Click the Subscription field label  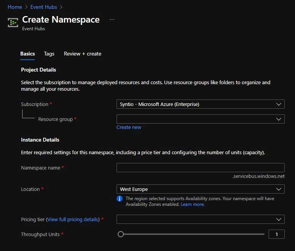(35, 104)
